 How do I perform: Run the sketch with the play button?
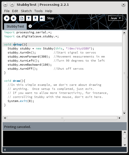tap(7, 18)
